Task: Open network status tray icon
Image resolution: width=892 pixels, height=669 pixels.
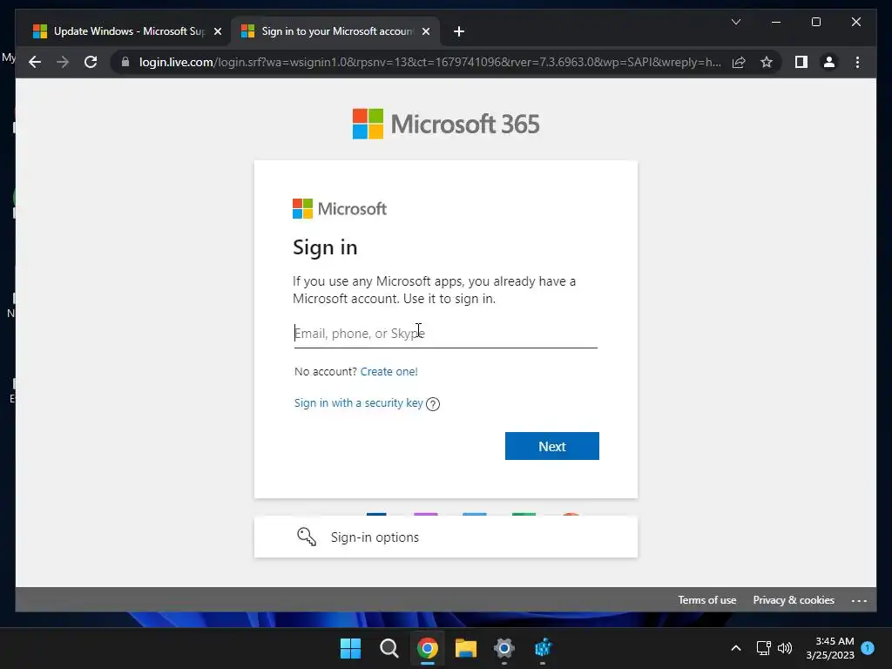Action: coord(763,648)
